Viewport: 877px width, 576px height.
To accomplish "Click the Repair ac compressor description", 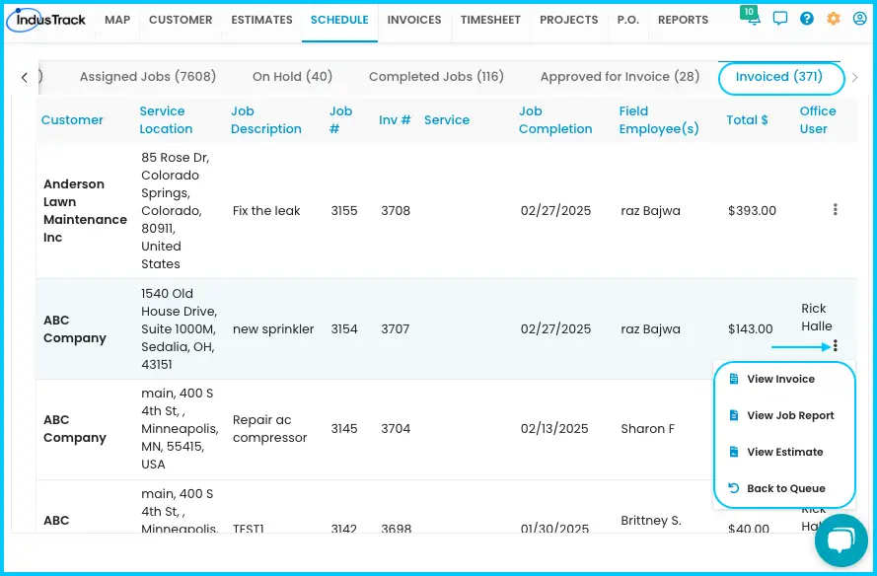I will (269, 428).
